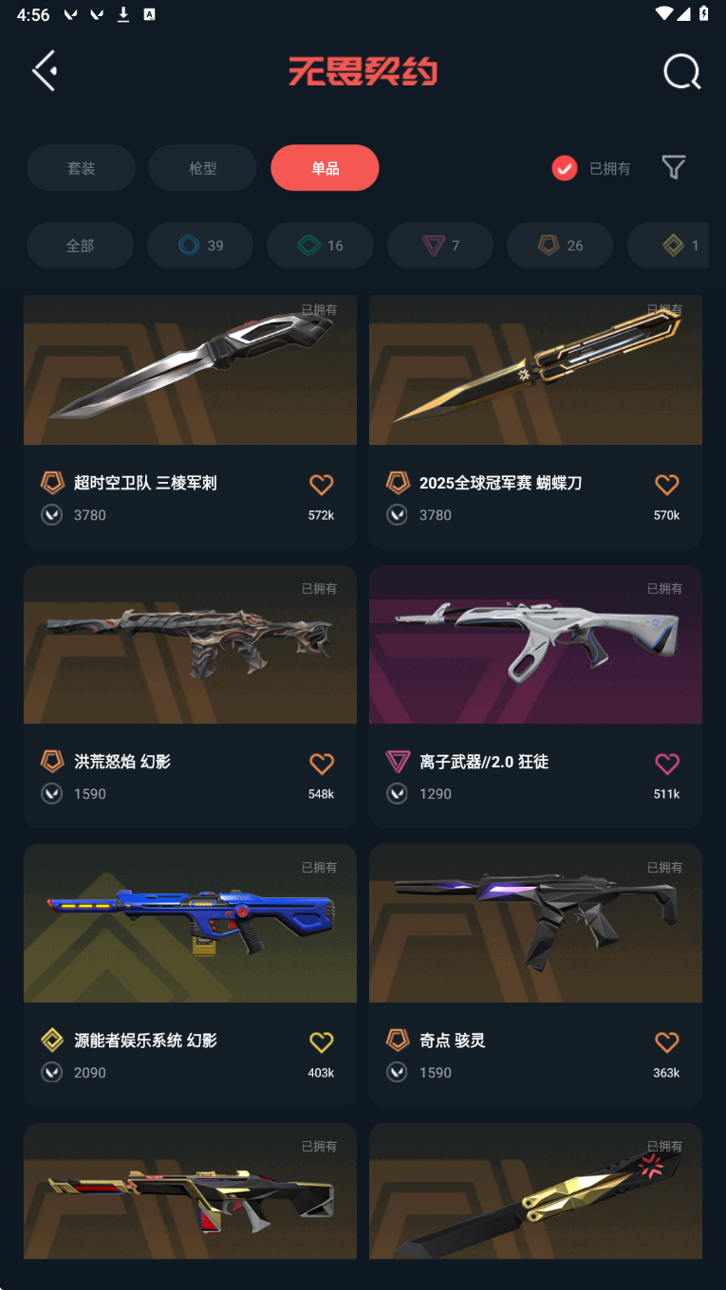This screenshot has height=1290, width=726.
Task: Like the 2025全球冠军赛 蝴蝶刀 heart icon
Action: click(667, 485)
